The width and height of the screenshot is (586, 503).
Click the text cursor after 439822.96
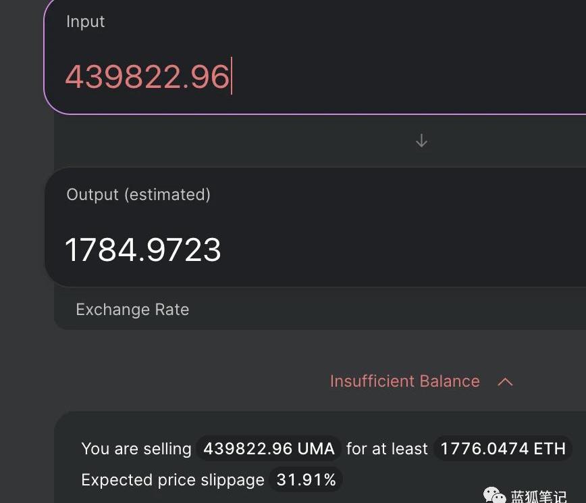[x=232, y=76]
